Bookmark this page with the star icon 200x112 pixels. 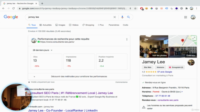coord(135,8)
